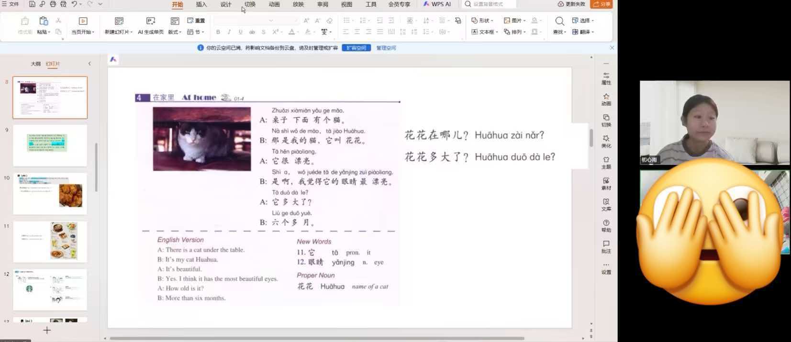Toggle align right paragraph button
The height and width of the screenshot is (342, 791).
(368, 32)
